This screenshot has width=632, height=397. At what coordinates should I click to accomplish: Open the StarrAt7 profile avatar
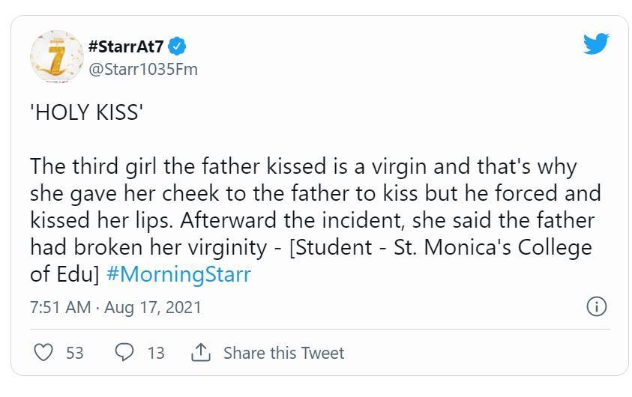(56, 56)
